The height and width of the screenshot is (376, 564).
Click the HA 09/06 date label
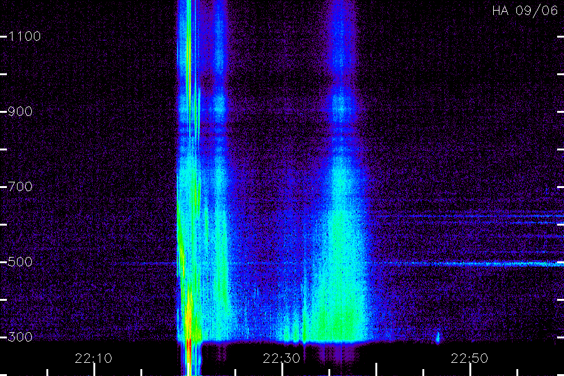(525, 11)
